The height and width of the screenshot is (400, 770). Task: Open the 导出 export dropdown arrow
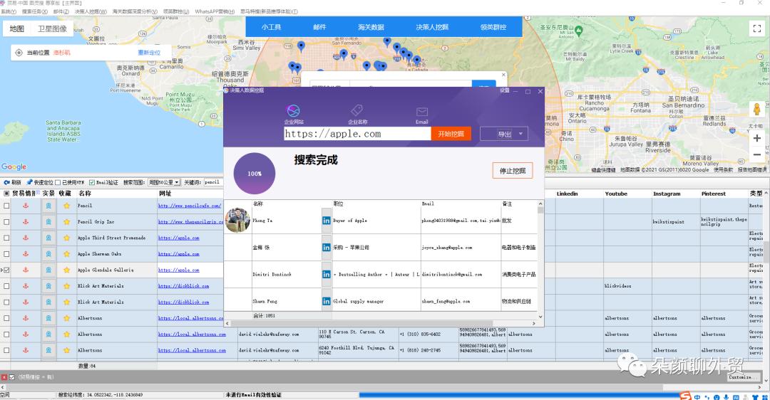click(x=520, y=134)
